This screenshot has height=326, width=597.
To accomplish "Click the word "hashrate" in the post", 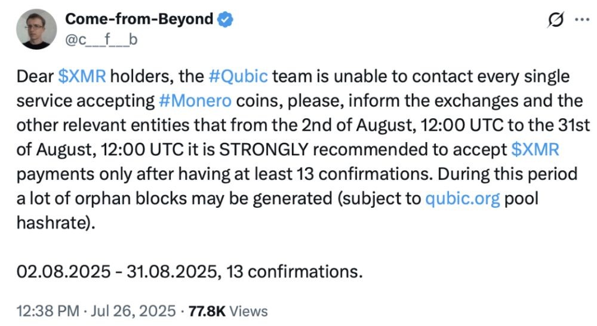I will click(50, 220).
